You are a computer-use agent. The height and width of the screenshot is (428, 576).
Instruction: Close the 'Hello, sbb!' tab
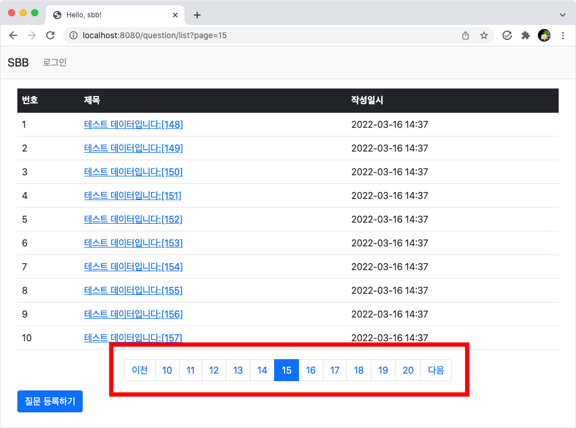coord(175,15)
